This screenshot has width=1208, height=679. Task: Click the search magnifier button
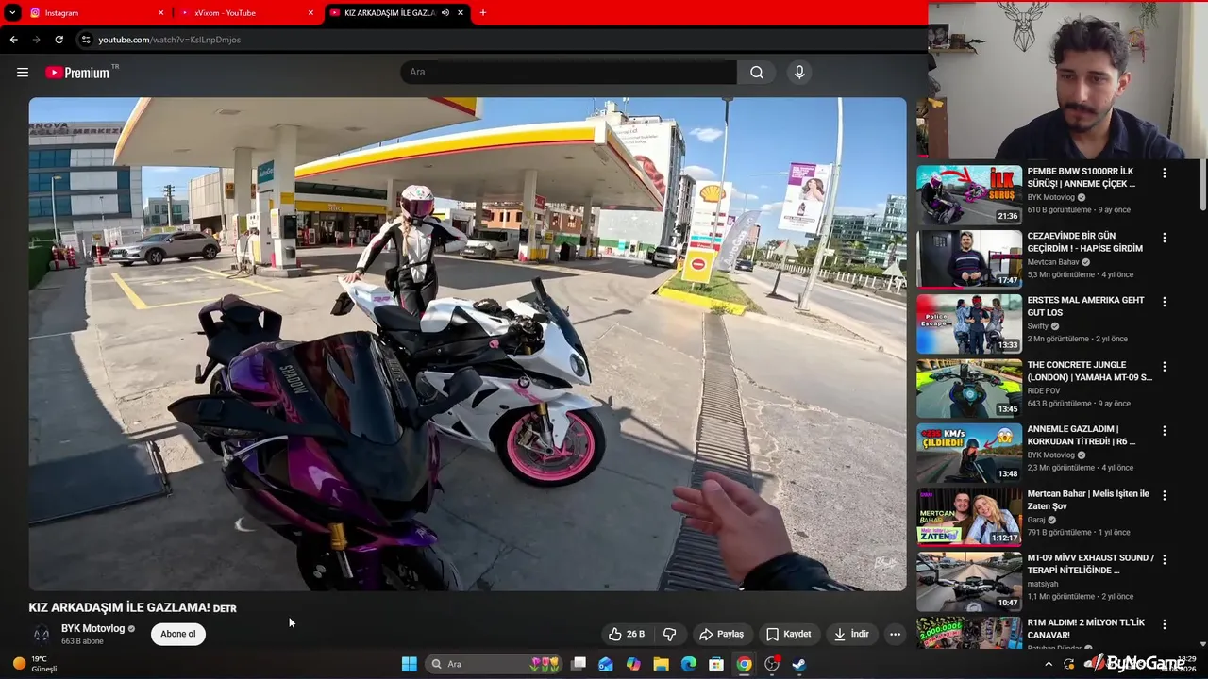(757, 73)
